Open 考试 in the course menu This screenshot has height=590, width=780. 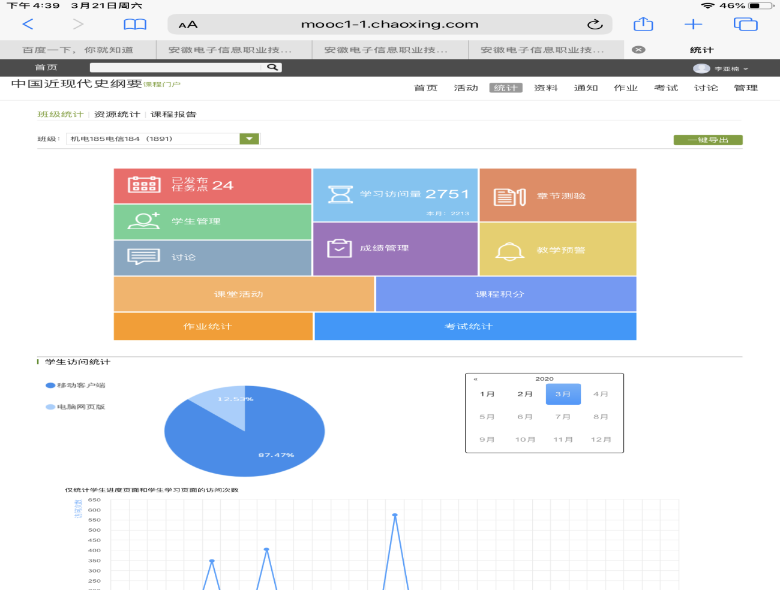(x=666, y=88)
